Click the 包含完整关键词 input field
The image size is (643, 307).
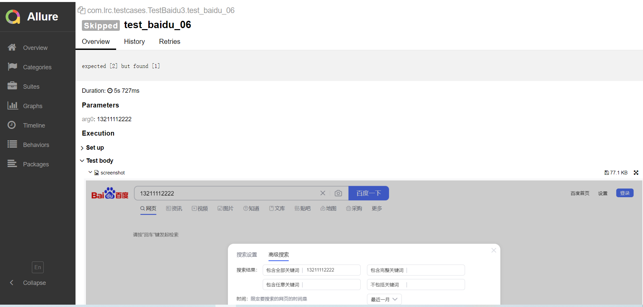click(x=416, y=270)
